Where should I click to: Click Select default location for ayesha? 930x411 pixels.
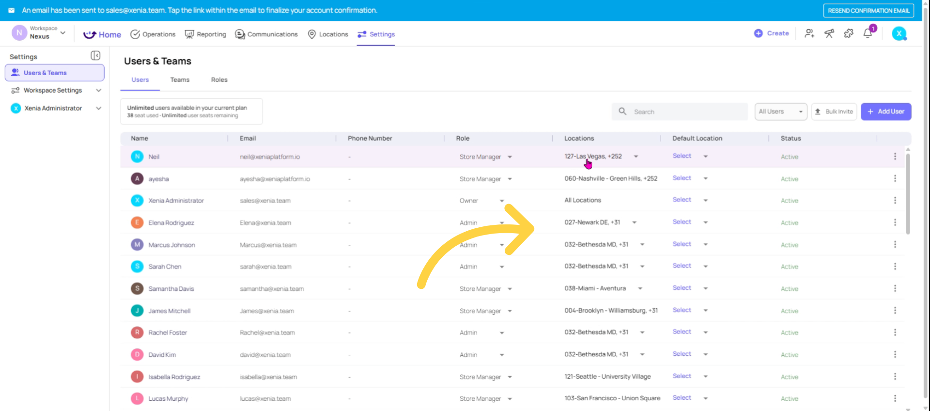point(682,178)
